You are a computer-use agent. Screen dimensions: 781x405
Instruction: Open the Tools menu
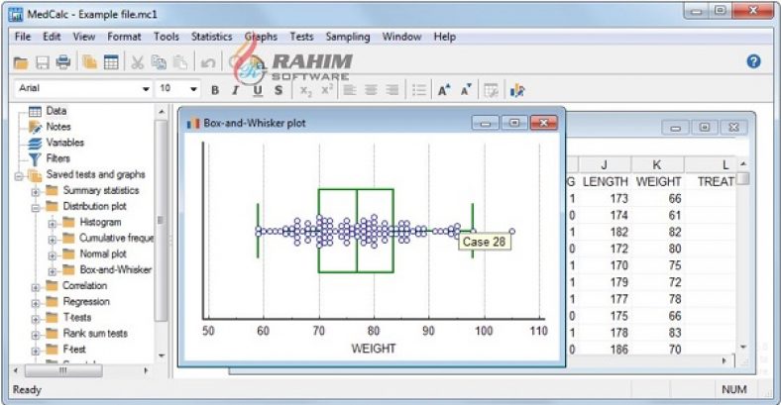point(166,37)
